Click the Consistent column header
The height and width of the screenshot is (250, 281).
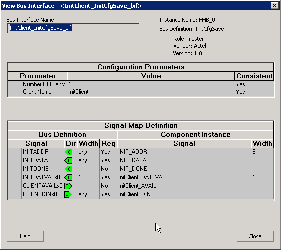point(254,76)
